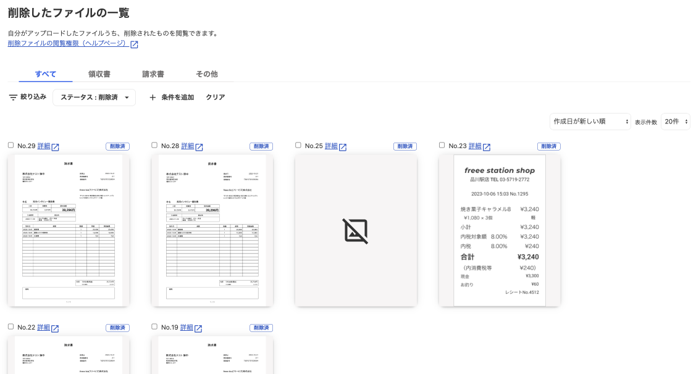Open the 20件 display count dropdown
This screenshot has width=696, height=374.
(x=675, y=122)
